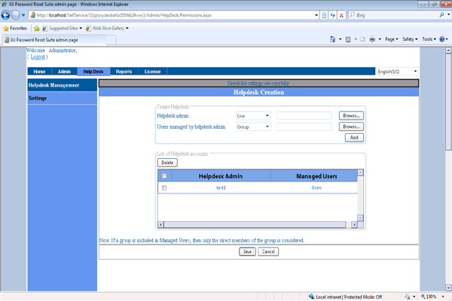Image resolution: width=452 pixels, height=301 pixels.
Task: Click the Users managed users cell
Action: pyautogui.click(x=316, y=188)
